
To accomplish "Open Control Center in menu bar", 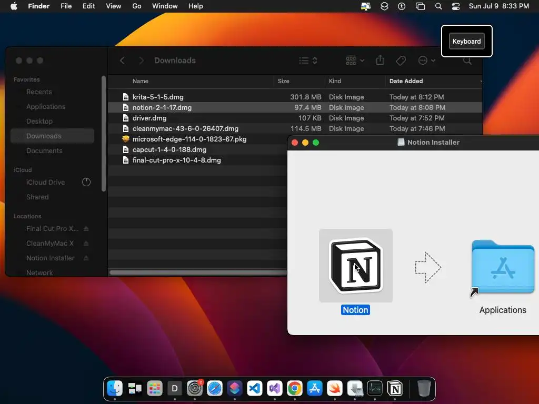I will point(456,6).
